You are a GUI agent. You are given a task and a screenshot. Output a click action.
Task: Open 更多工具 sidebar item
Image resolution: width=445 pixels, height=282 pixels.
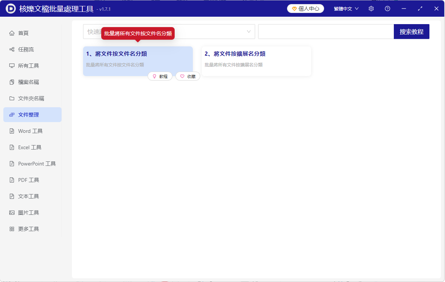click(x=33, y=229)
